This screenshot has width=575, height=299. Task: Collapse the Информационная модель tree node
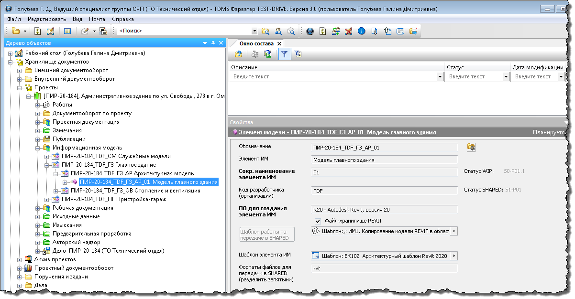38,148
